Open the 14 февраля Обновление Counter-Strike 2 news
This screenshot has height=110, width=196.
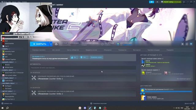[x=83, y=93]
